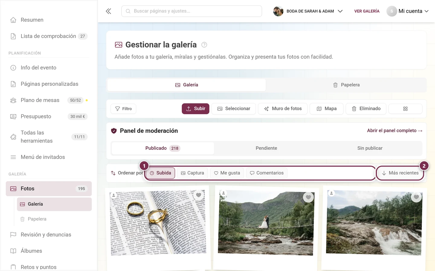Select Pendiente moderation tab
The height and width of the screenshot is (271, 435).
coord(266,148)
